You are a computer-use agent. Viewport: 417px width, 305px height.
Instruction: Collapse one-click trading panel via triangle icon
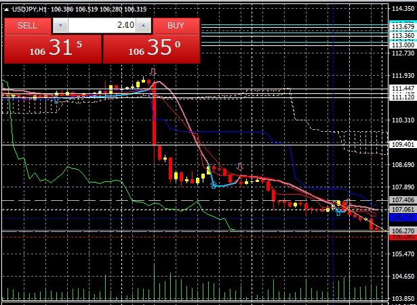coord(6,9)
